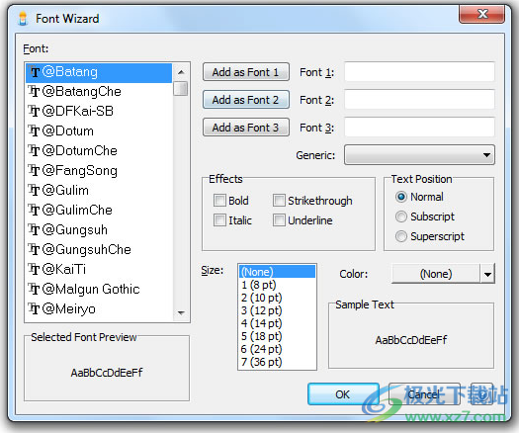Select Subscript text position
Viewport: 519px width, 433px height.
pyautogui.click(x=400, y=216)
